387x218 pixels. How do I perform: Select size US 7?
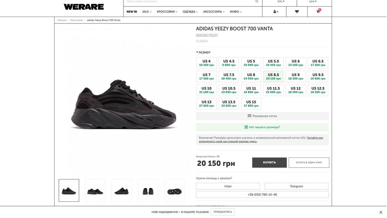click(207, 76)
